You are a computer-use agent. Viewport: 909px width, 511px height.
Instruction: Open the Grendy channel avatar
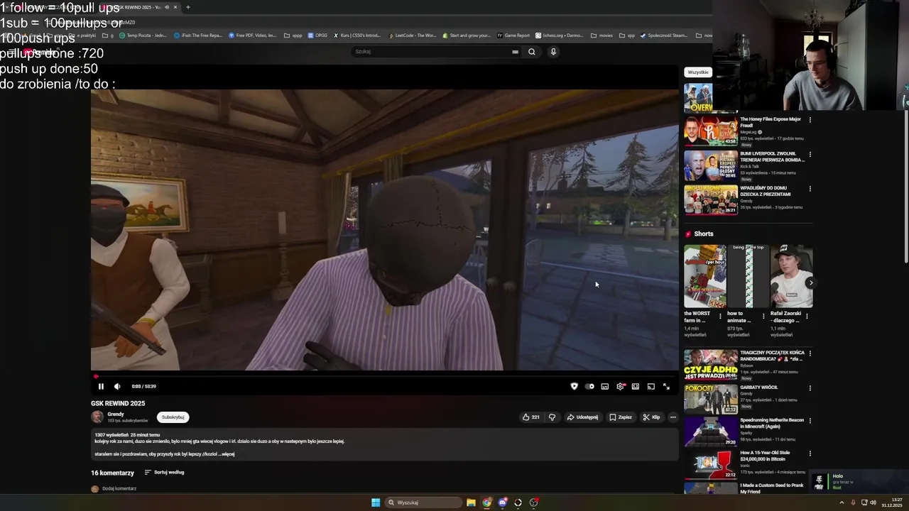pos(97,417)
